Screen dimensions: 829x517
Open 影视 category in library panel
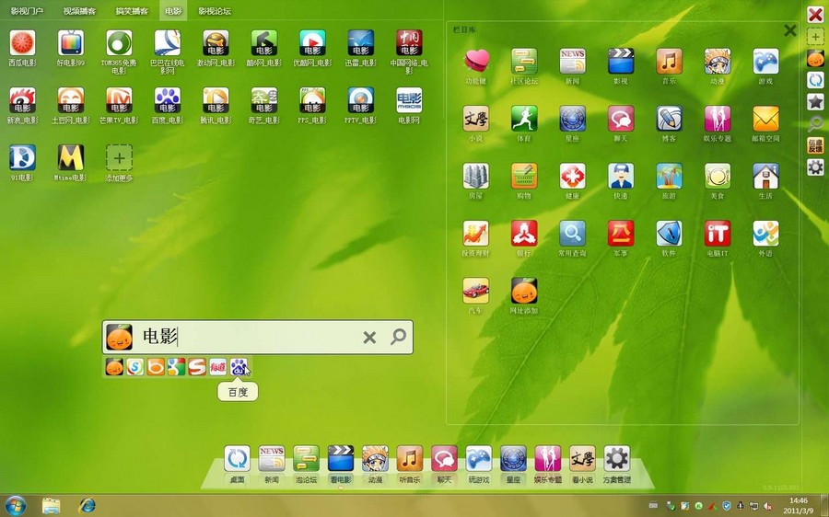(621, 62)
